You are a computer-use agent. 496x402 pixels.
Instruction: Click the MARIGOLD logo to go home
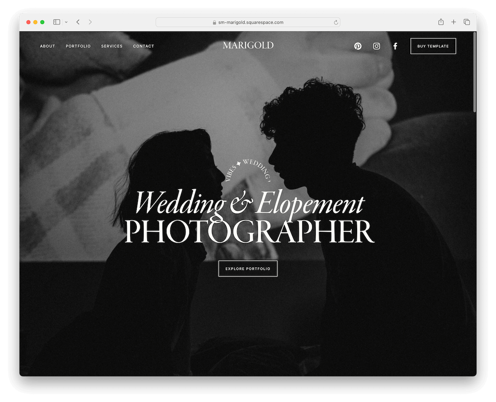point(248,45)
